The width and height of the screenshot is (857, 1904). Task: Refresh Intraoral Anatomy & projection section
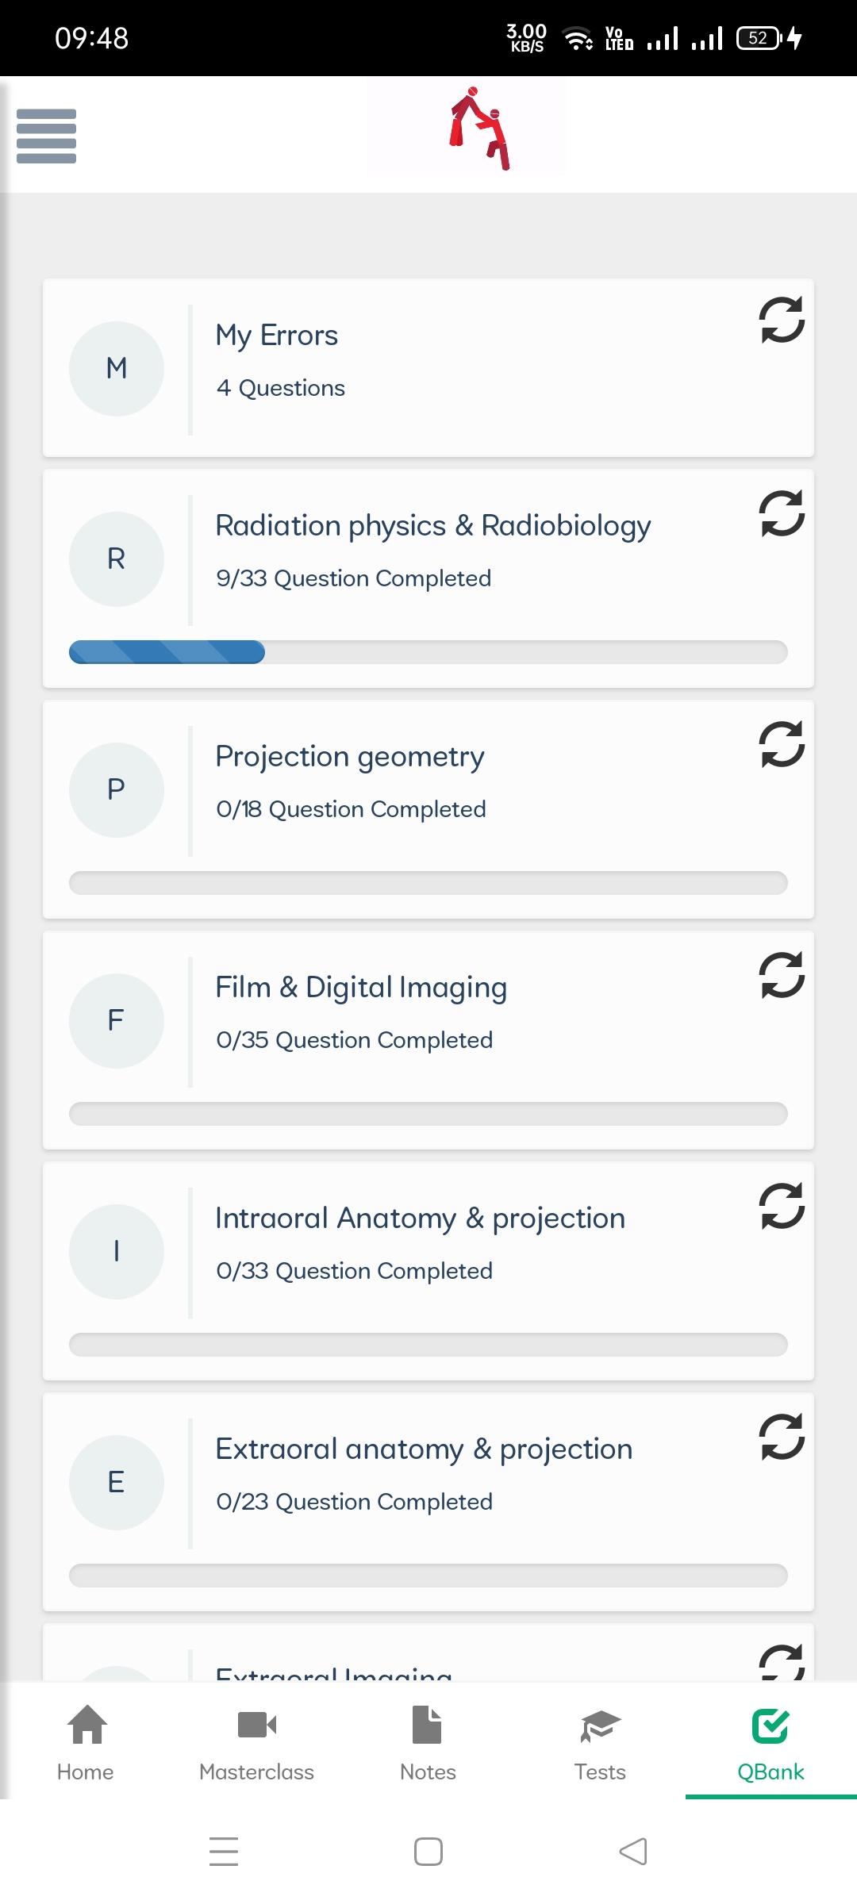(782, 1206)
